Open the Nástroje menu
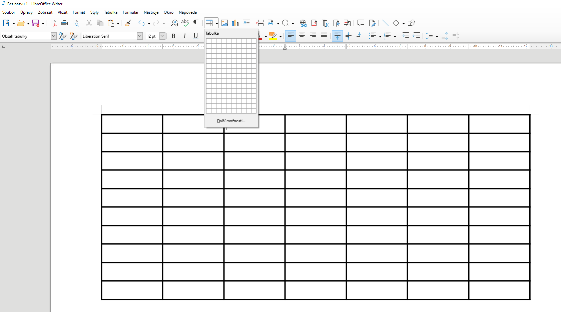The height and width of the screenshot is (312, 561). [151, 12]
